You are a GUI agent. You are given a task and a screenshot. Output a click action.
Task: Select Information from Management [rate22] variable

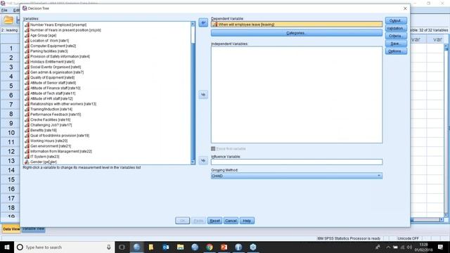[x=61, y=152]
